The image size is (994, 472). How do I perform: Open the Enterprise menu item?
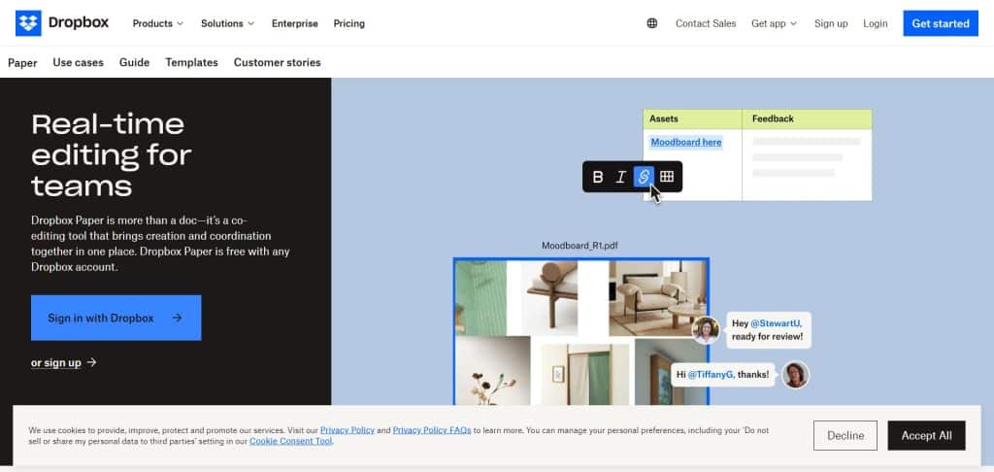tap(295, 23)
